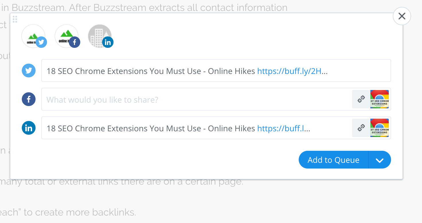Toggle the Facebook profile avatar
The image size is (422, 223).
pyautogui.click(x=66, y=36)
